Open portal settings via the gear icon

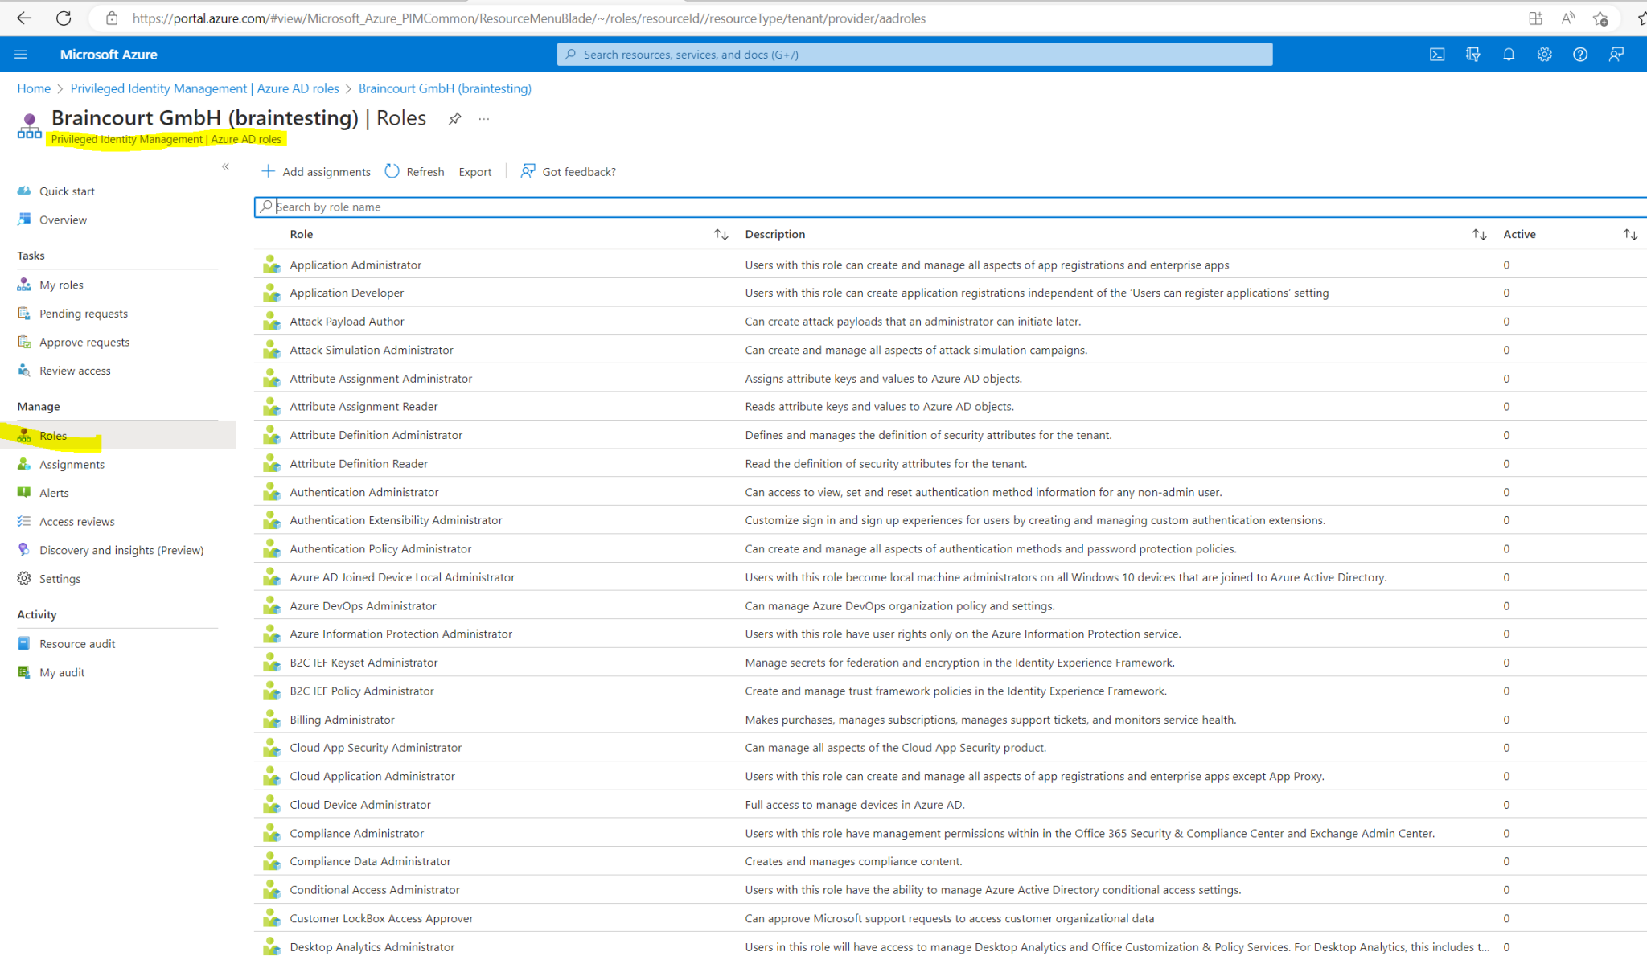pos(1544,54)
